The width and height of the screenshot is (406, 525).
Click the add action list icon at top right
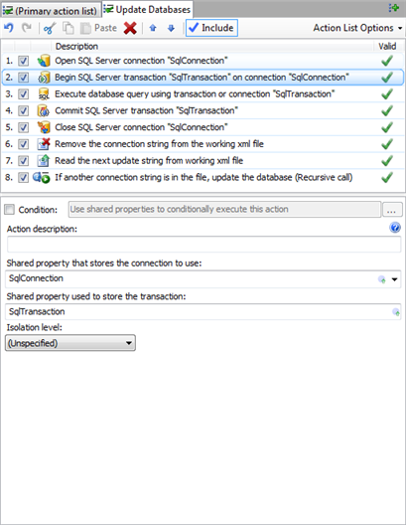pos(394,8)
